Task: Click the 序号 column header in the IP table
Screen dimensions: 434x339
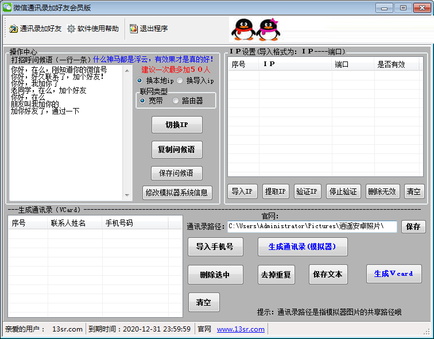Action: [x=243, y=64]
